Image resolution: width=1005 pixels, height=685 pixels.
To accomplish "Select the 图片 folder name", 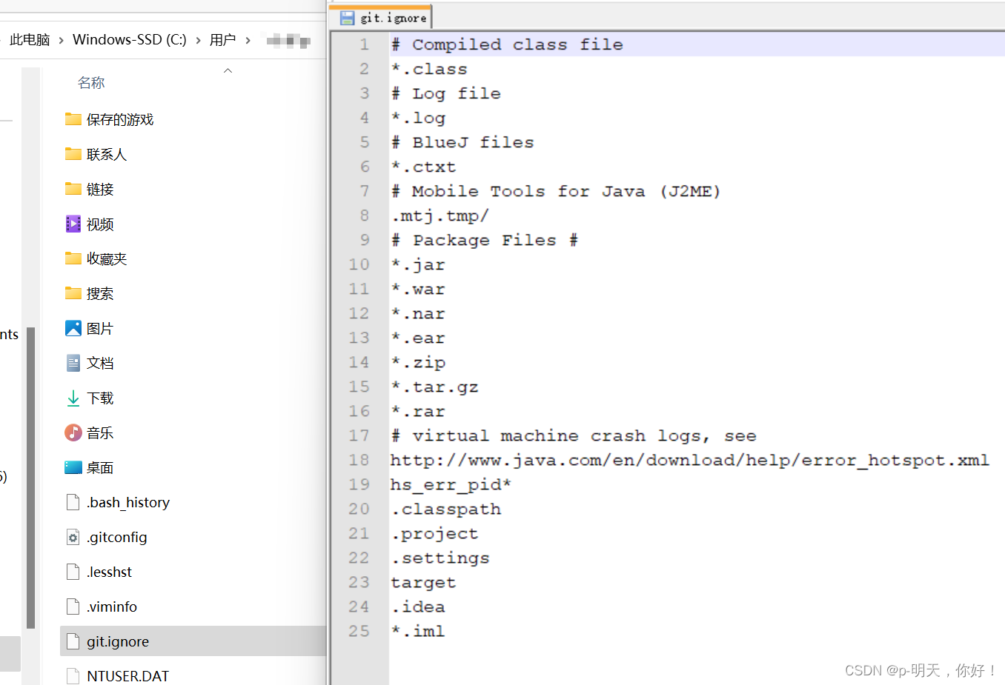I will coord(100,328).
